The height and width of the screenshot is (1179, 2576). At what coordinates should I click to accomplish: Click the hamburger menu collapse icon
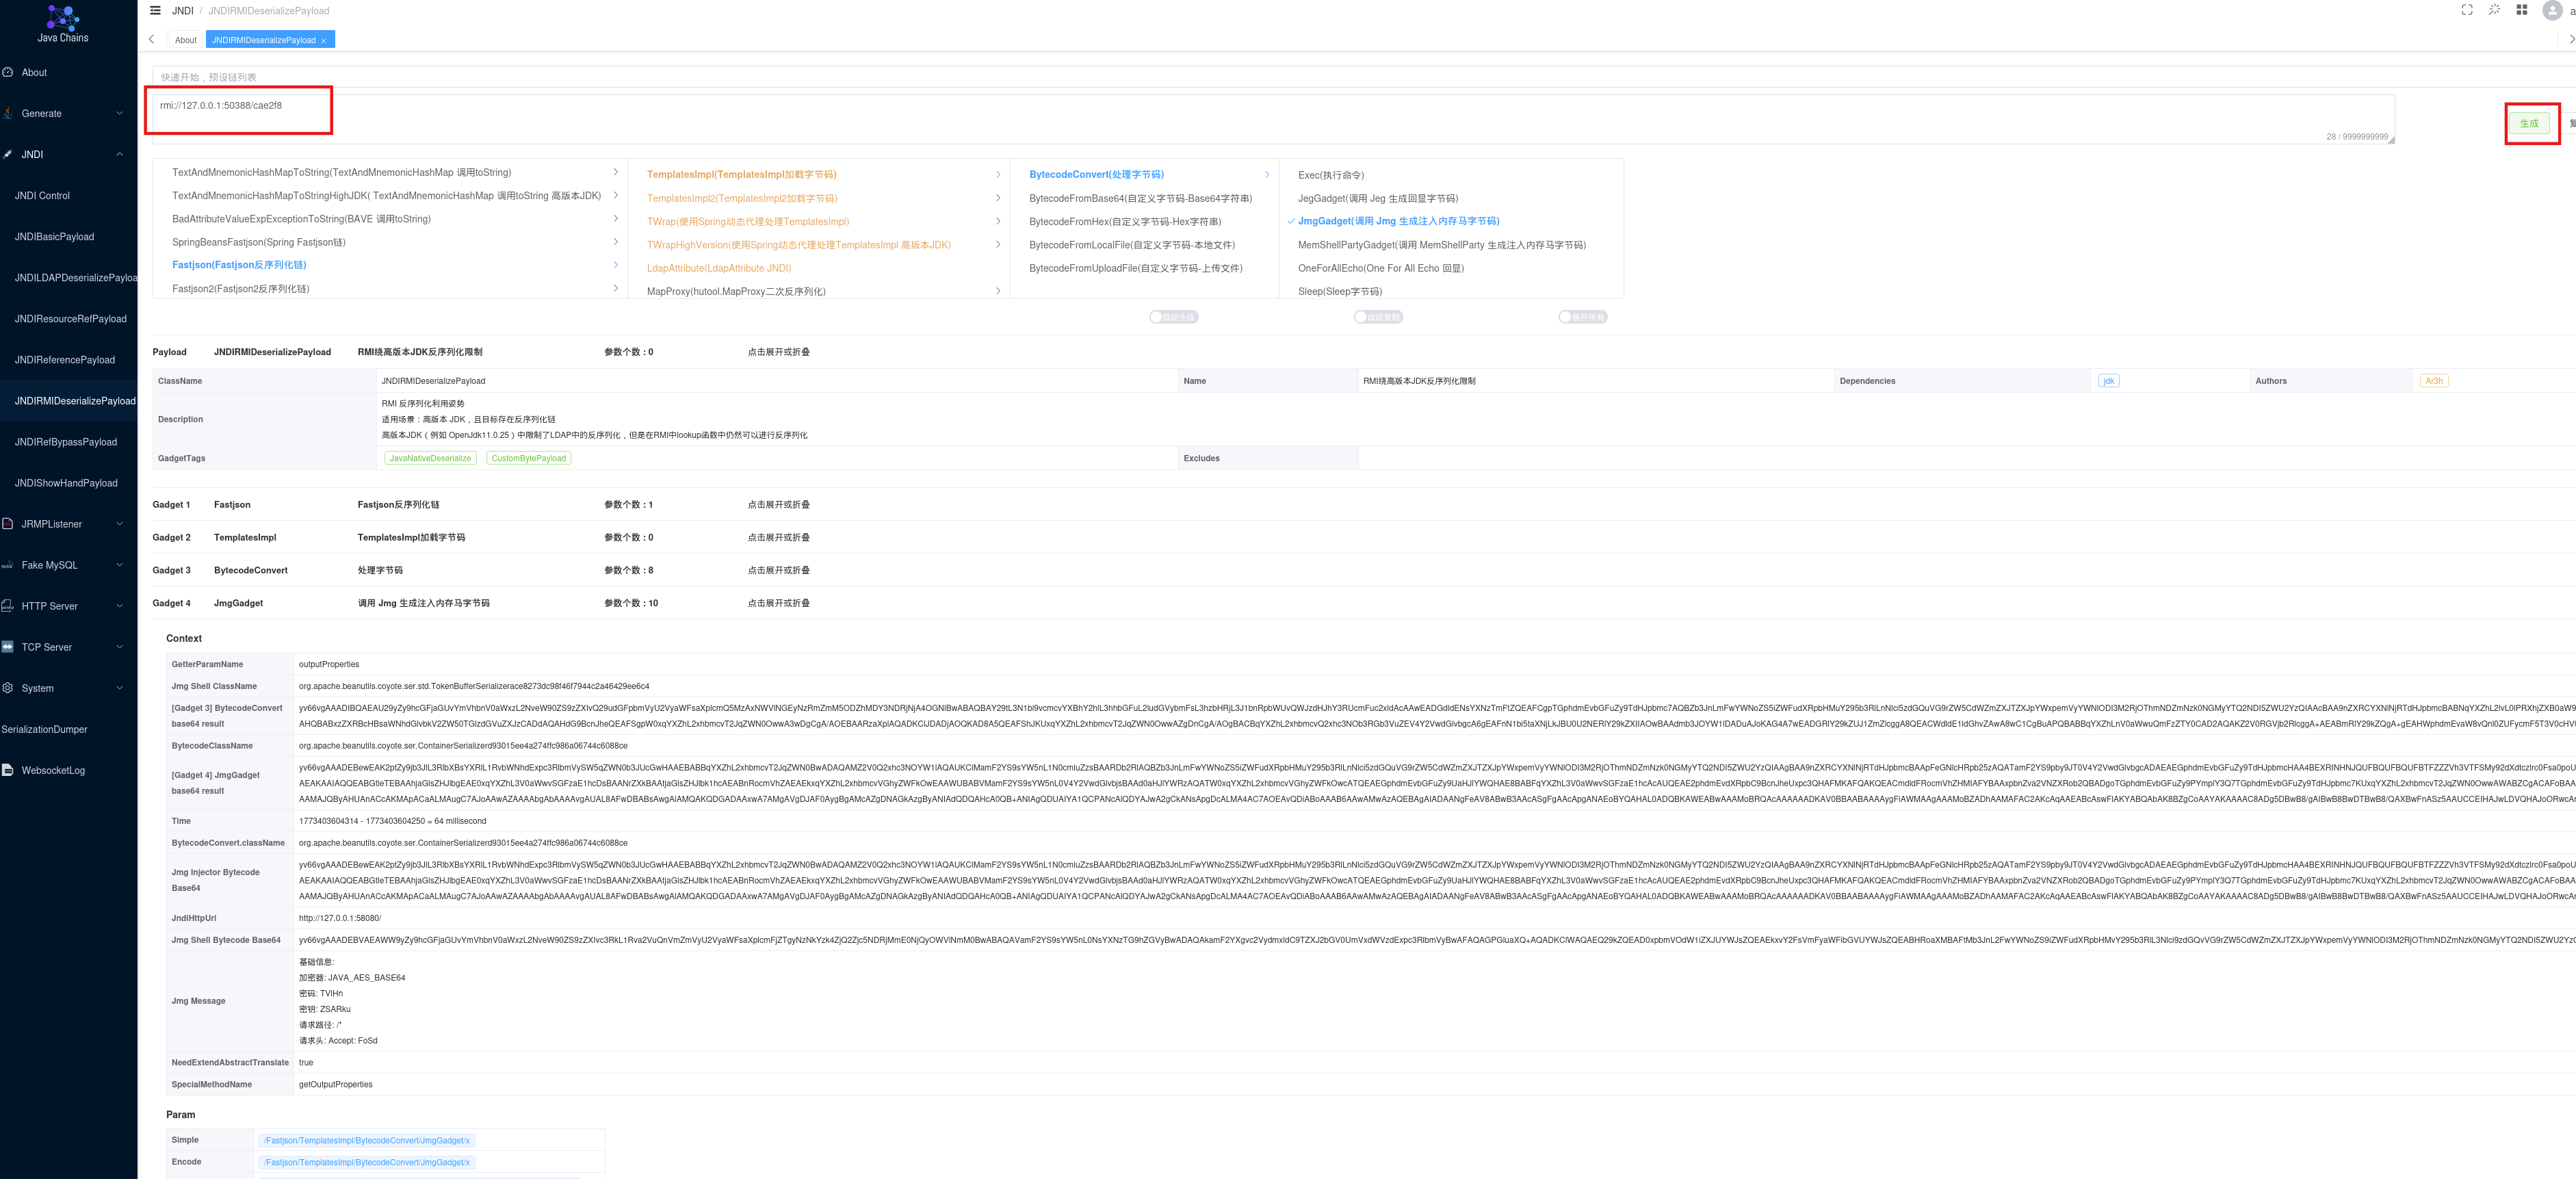pos(155,11)
